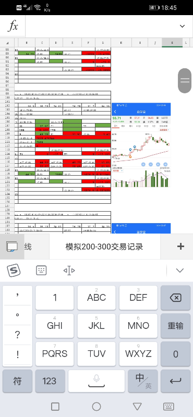Image resolution: width=193 pixels, height=417 pixels.
Task: Tap the 重输 re-enter key
Action: click(175, 326)
